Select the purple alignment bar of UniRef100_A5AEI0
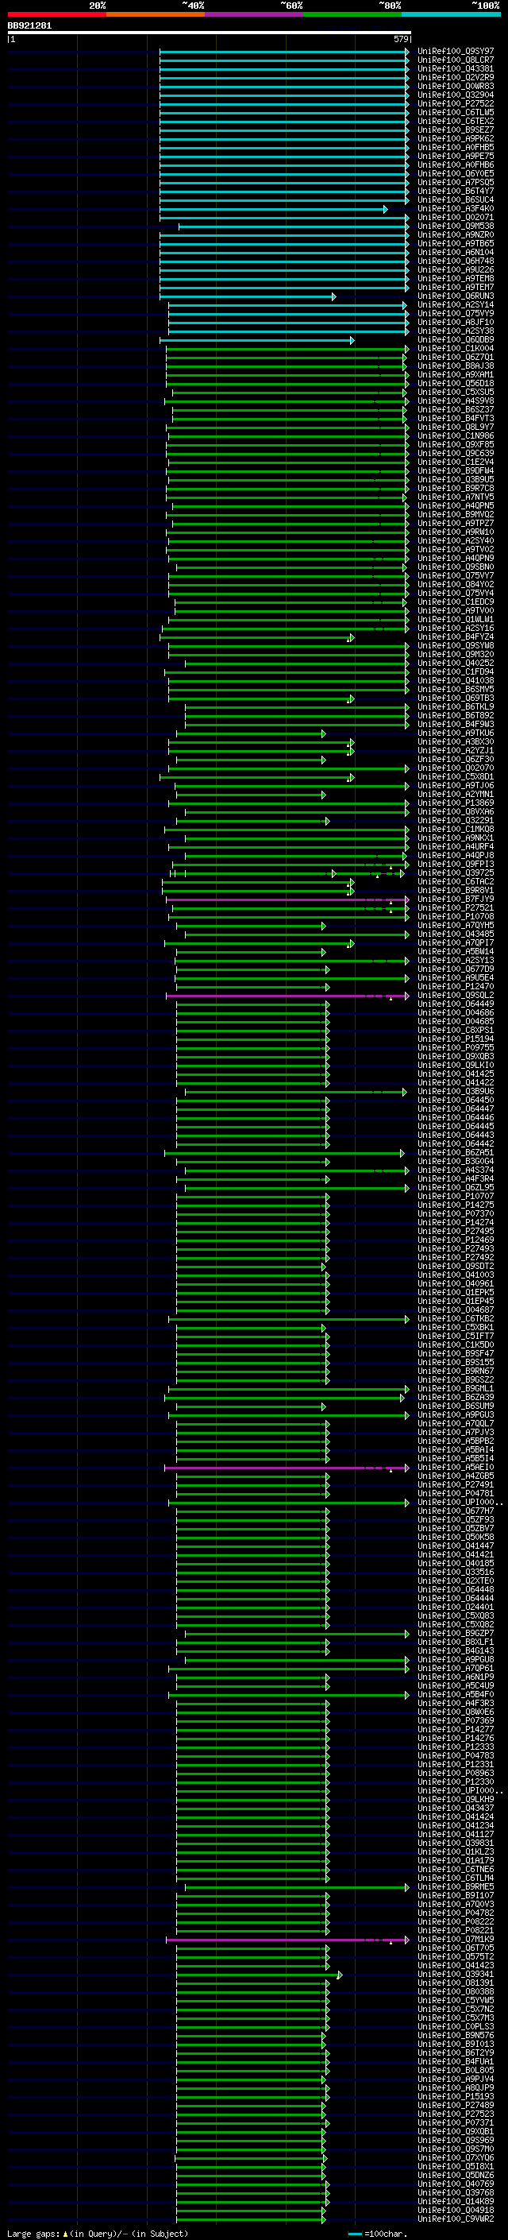The width and height of the screenshot is (508, 2240). pos(287,1468)
